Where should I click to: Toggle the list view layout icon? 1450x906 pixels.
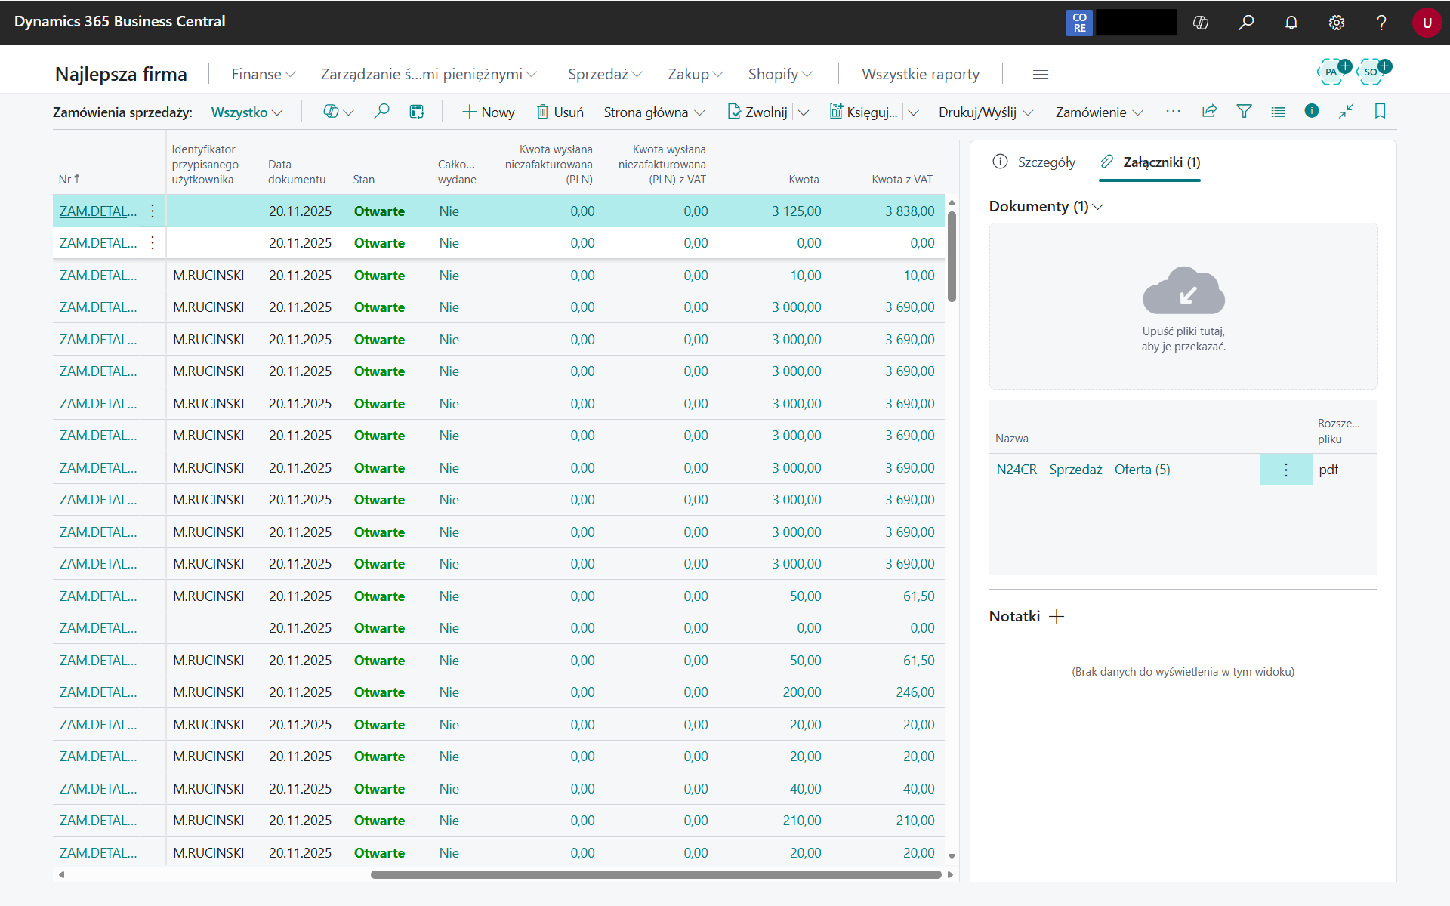tap(1278, 112)
